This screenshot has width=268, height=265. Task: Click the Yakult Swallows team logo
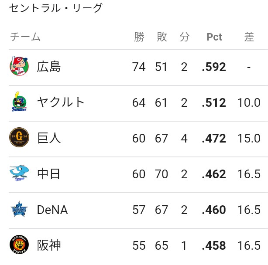19,102
